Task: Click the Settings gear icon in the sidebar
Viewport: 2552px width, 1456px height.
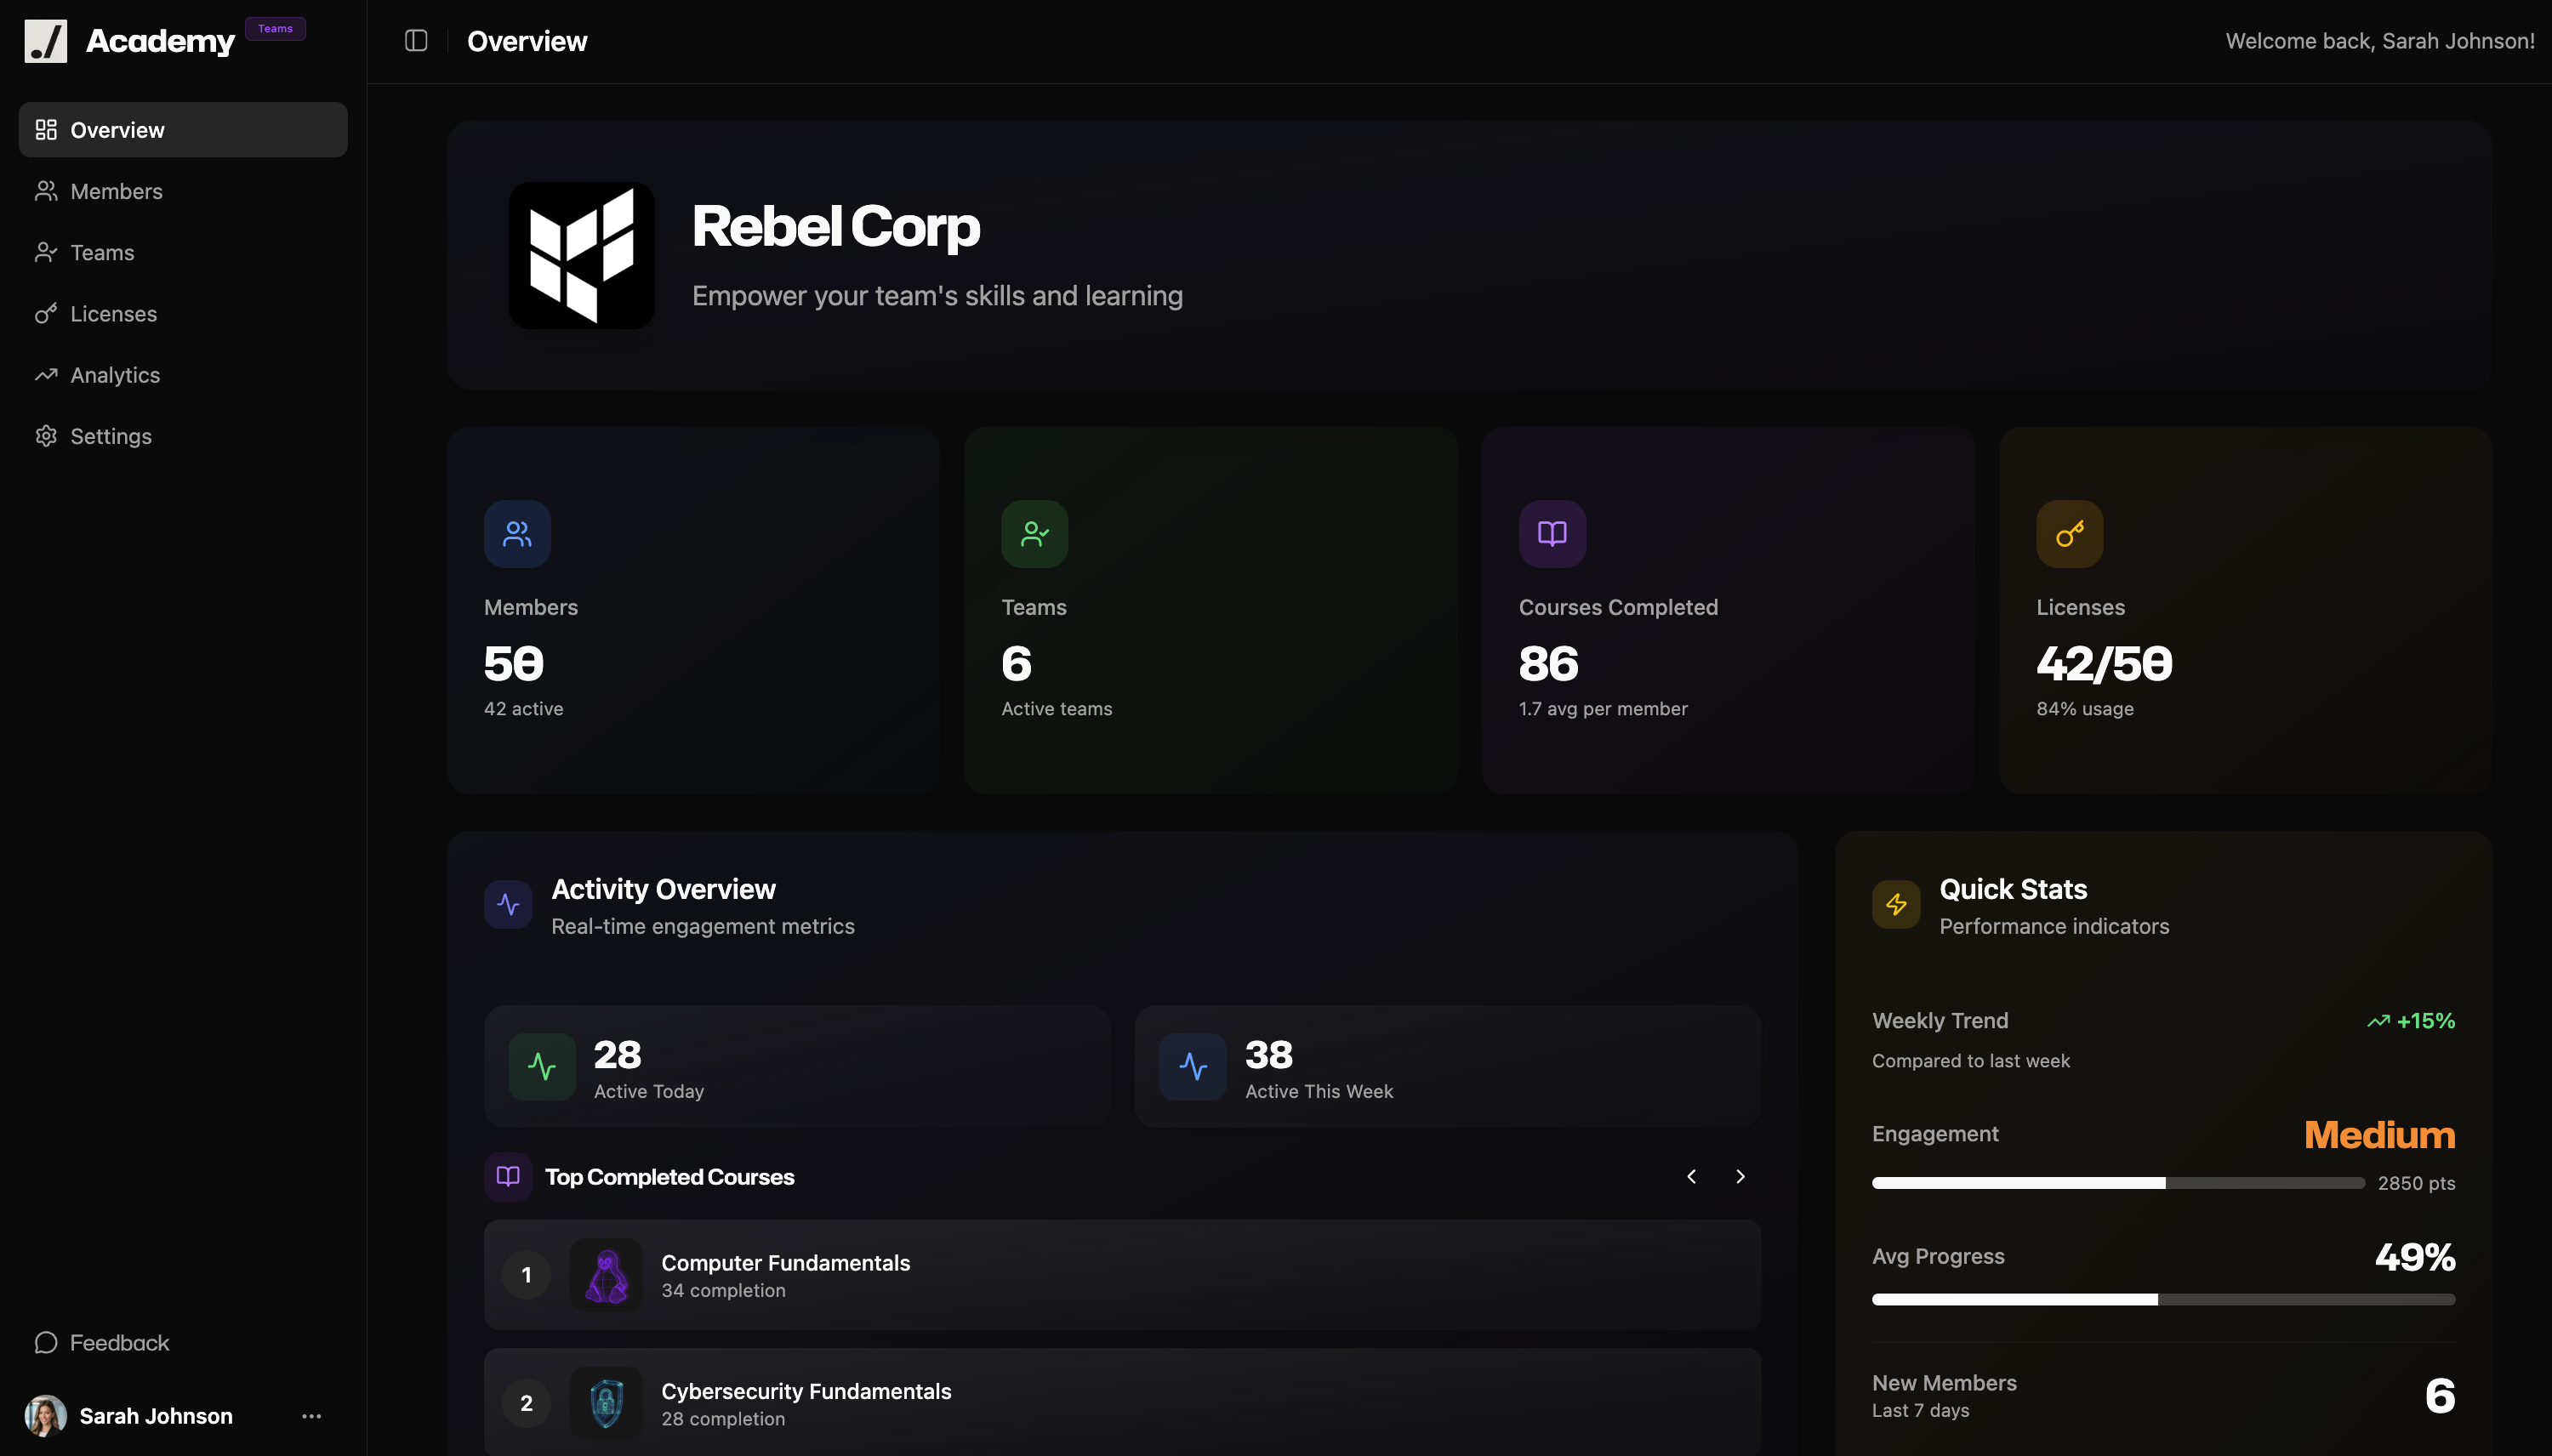Action: click(x=46, y=436)
